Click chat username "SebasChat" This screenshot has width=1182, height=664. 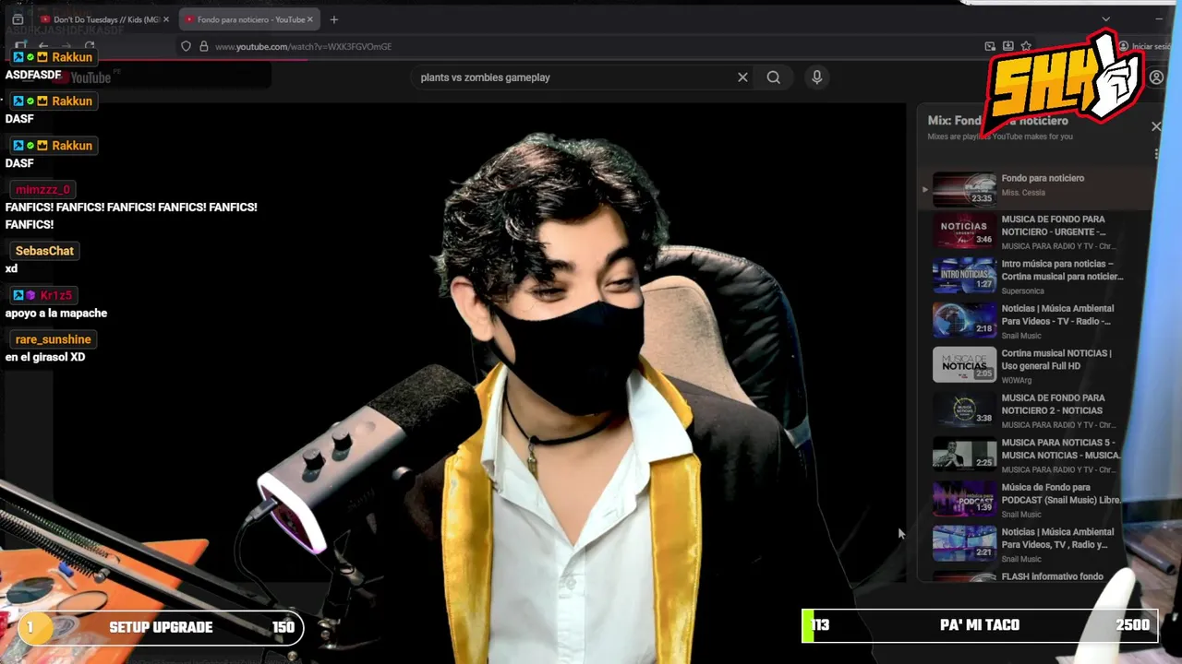click(x=44, y=251)
